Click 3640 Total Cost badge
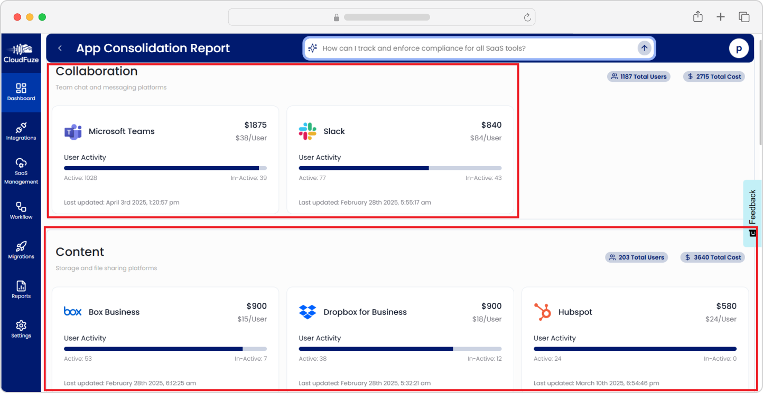 713,257
